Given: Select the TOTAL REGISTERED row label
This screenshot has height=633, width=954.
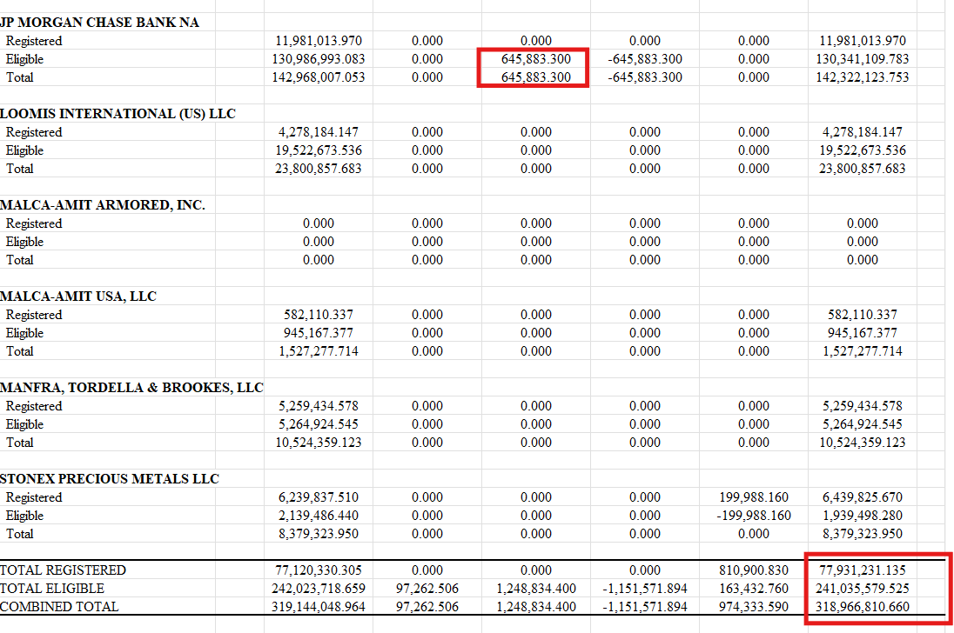Looking at the screenshot, I should [x=64, y=570].
